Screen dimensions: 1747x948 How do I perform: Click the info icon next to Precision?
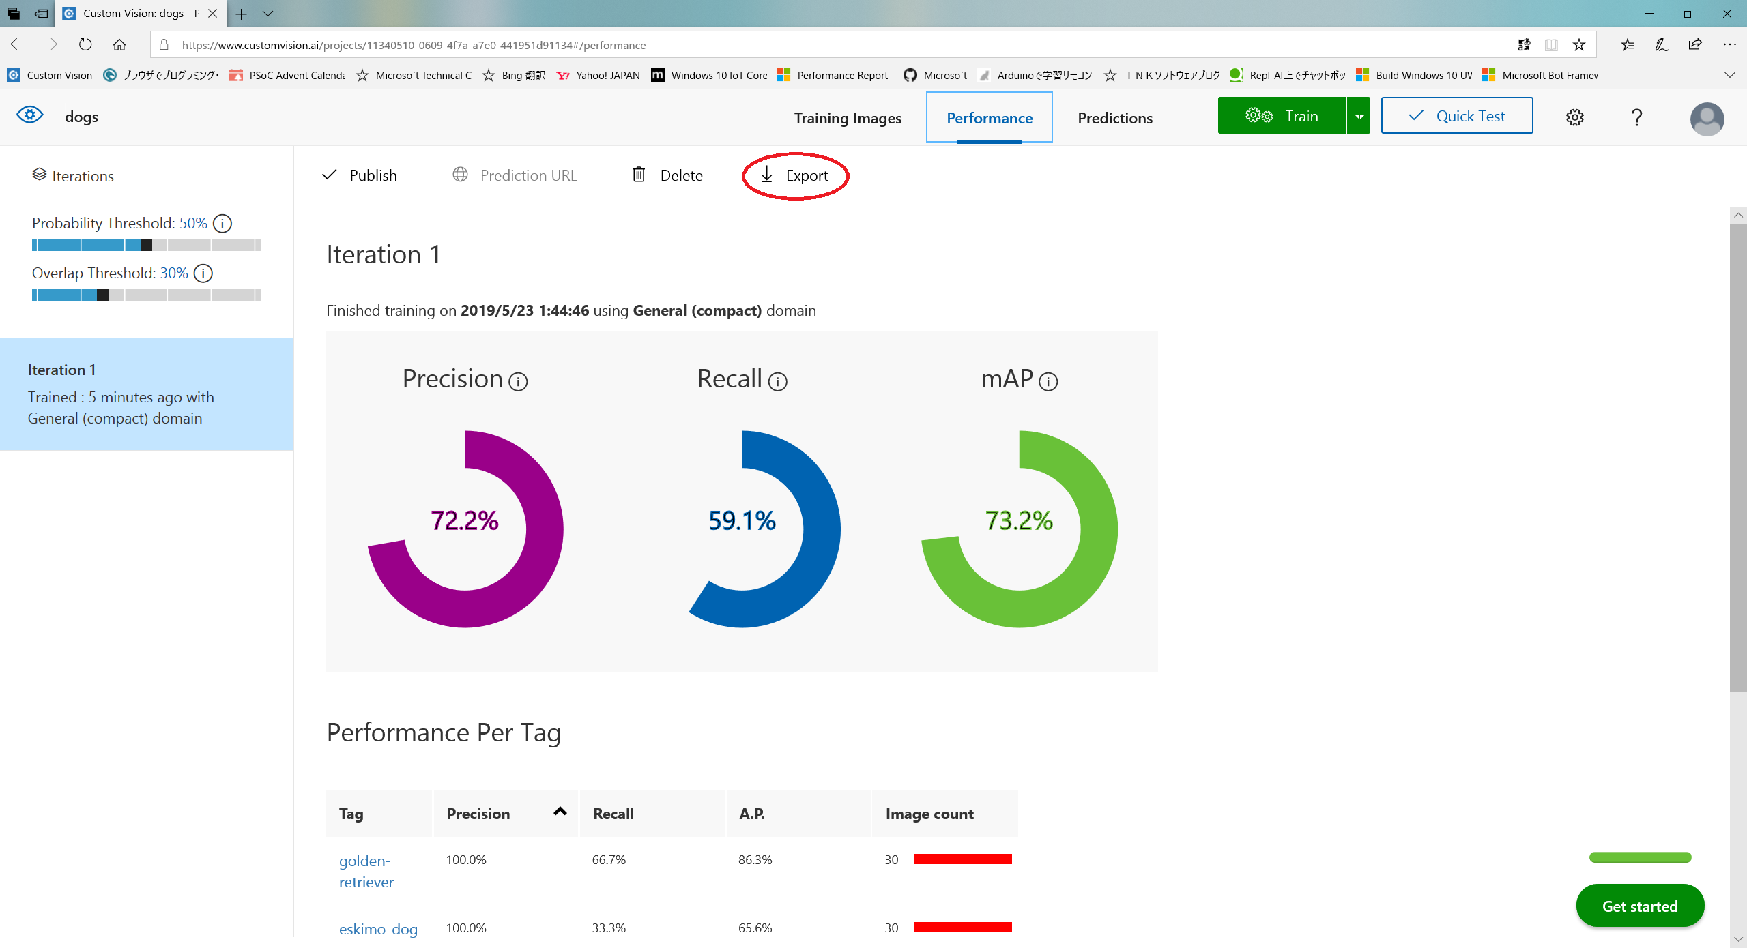pyautogui.click(x=518, y=382)
